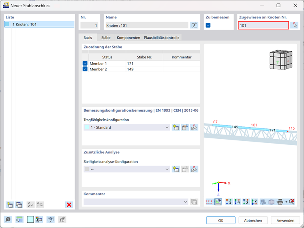Click the pick-and-assign icon in the Steifigkeitsanalyse-Konfiguration row
This screenshot has height=228, width=304.
click(x=194, y=169)
